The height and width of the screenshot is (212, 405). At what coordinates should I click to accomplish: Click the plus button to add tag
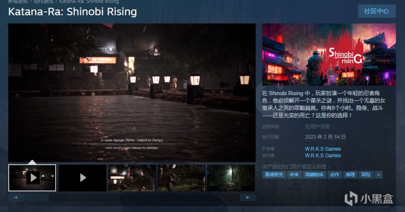coord(378,175)
